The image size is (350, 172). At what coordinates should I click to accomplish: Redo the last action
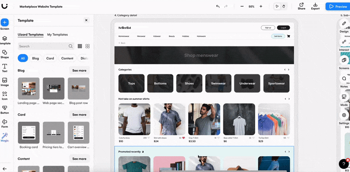point(226,7)
